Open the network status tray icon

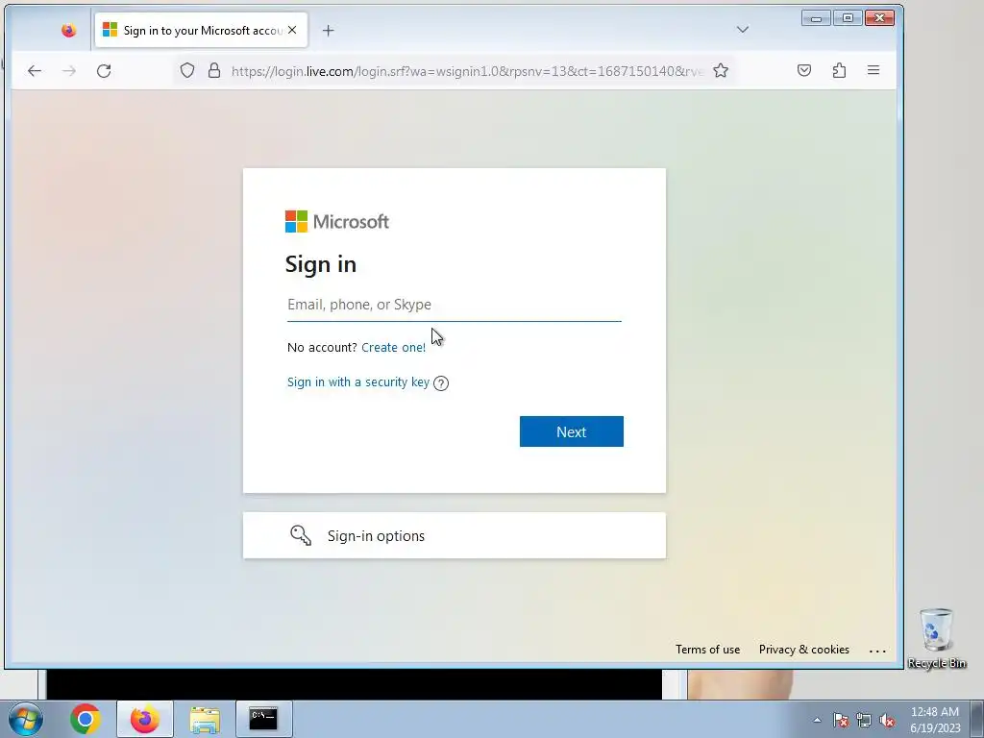click(x=864, y=720)
